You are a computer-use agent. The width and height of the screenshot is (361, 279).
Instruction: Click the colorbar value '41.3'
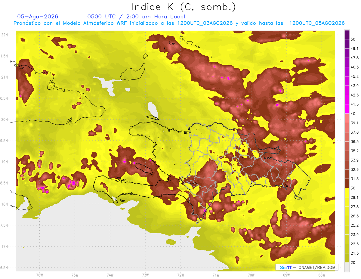point(354,104)
